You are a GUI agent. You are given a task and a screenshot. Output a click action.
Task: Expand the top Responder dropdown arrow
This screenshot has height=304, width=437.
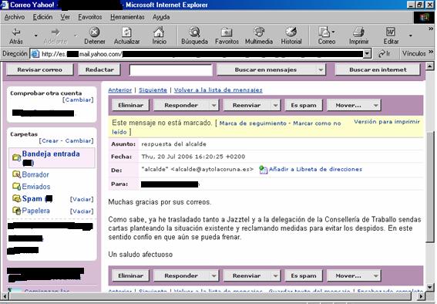pyautogui.click(x=213, y=106)
